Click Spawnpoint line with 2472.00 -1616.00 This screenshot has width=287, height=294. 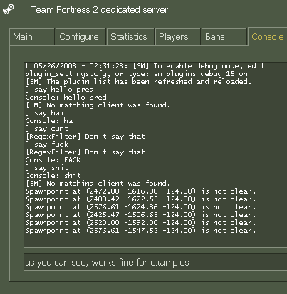tap(140, 191)
